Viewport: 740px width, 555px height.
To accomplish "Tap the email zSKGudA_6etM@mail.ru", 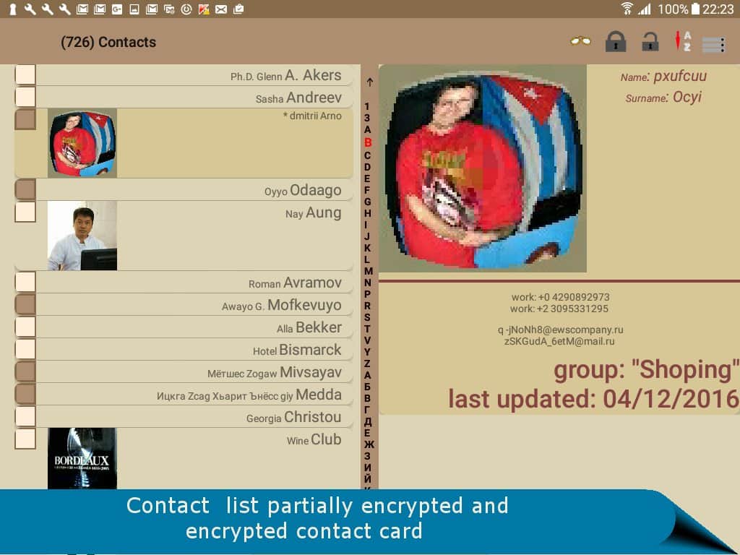I will tap(559, 341).
